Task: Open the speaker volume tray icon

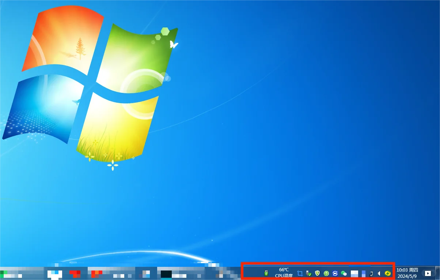Action: pyautogui.click(x=379, y=273)
